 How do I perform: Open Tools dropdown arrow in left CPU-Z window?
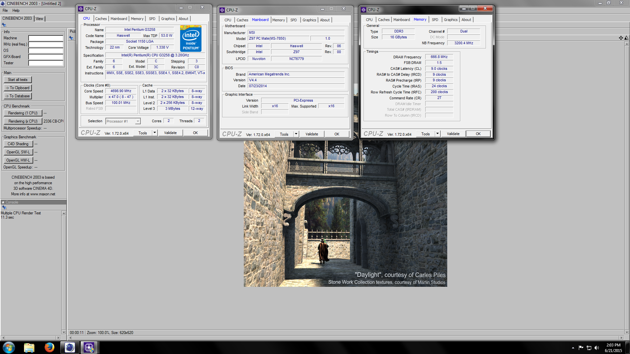[155, 133]
